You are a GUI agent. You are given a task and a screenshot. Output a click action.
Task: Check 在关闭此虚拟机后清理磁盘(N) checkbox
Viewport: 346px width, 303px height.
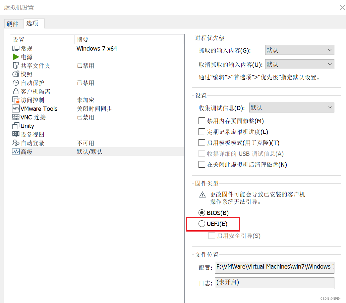[x=202, y=164]
